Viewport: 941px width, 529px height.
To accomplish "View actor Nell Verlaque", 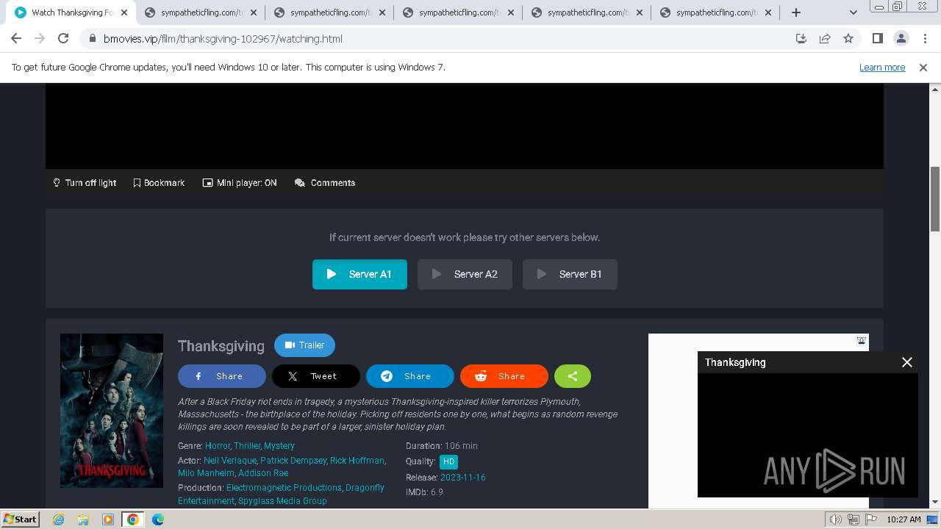I will click(230, 461).
